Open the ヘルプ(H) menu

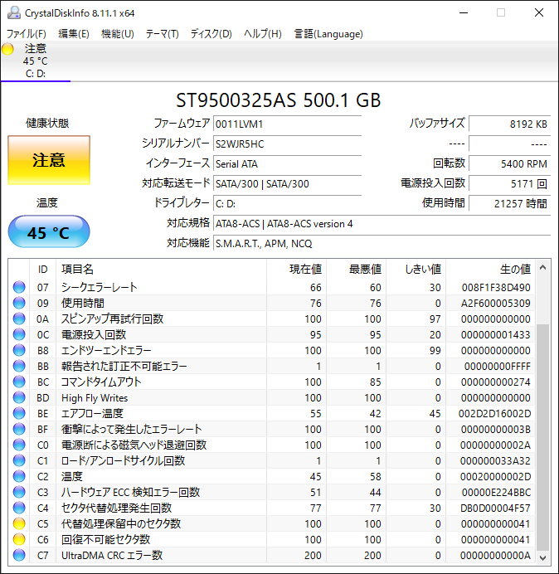[x=263, y=34]
